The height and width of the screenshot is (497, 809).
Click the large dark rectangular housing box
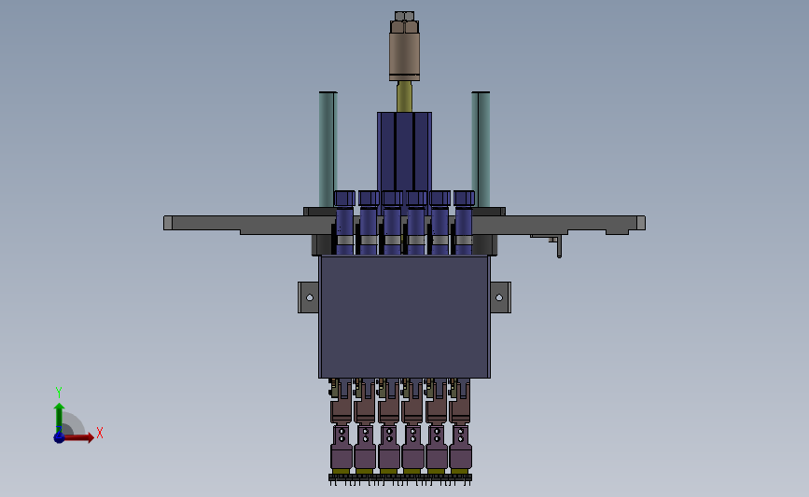pyautogui.click(x=405, y=316)
